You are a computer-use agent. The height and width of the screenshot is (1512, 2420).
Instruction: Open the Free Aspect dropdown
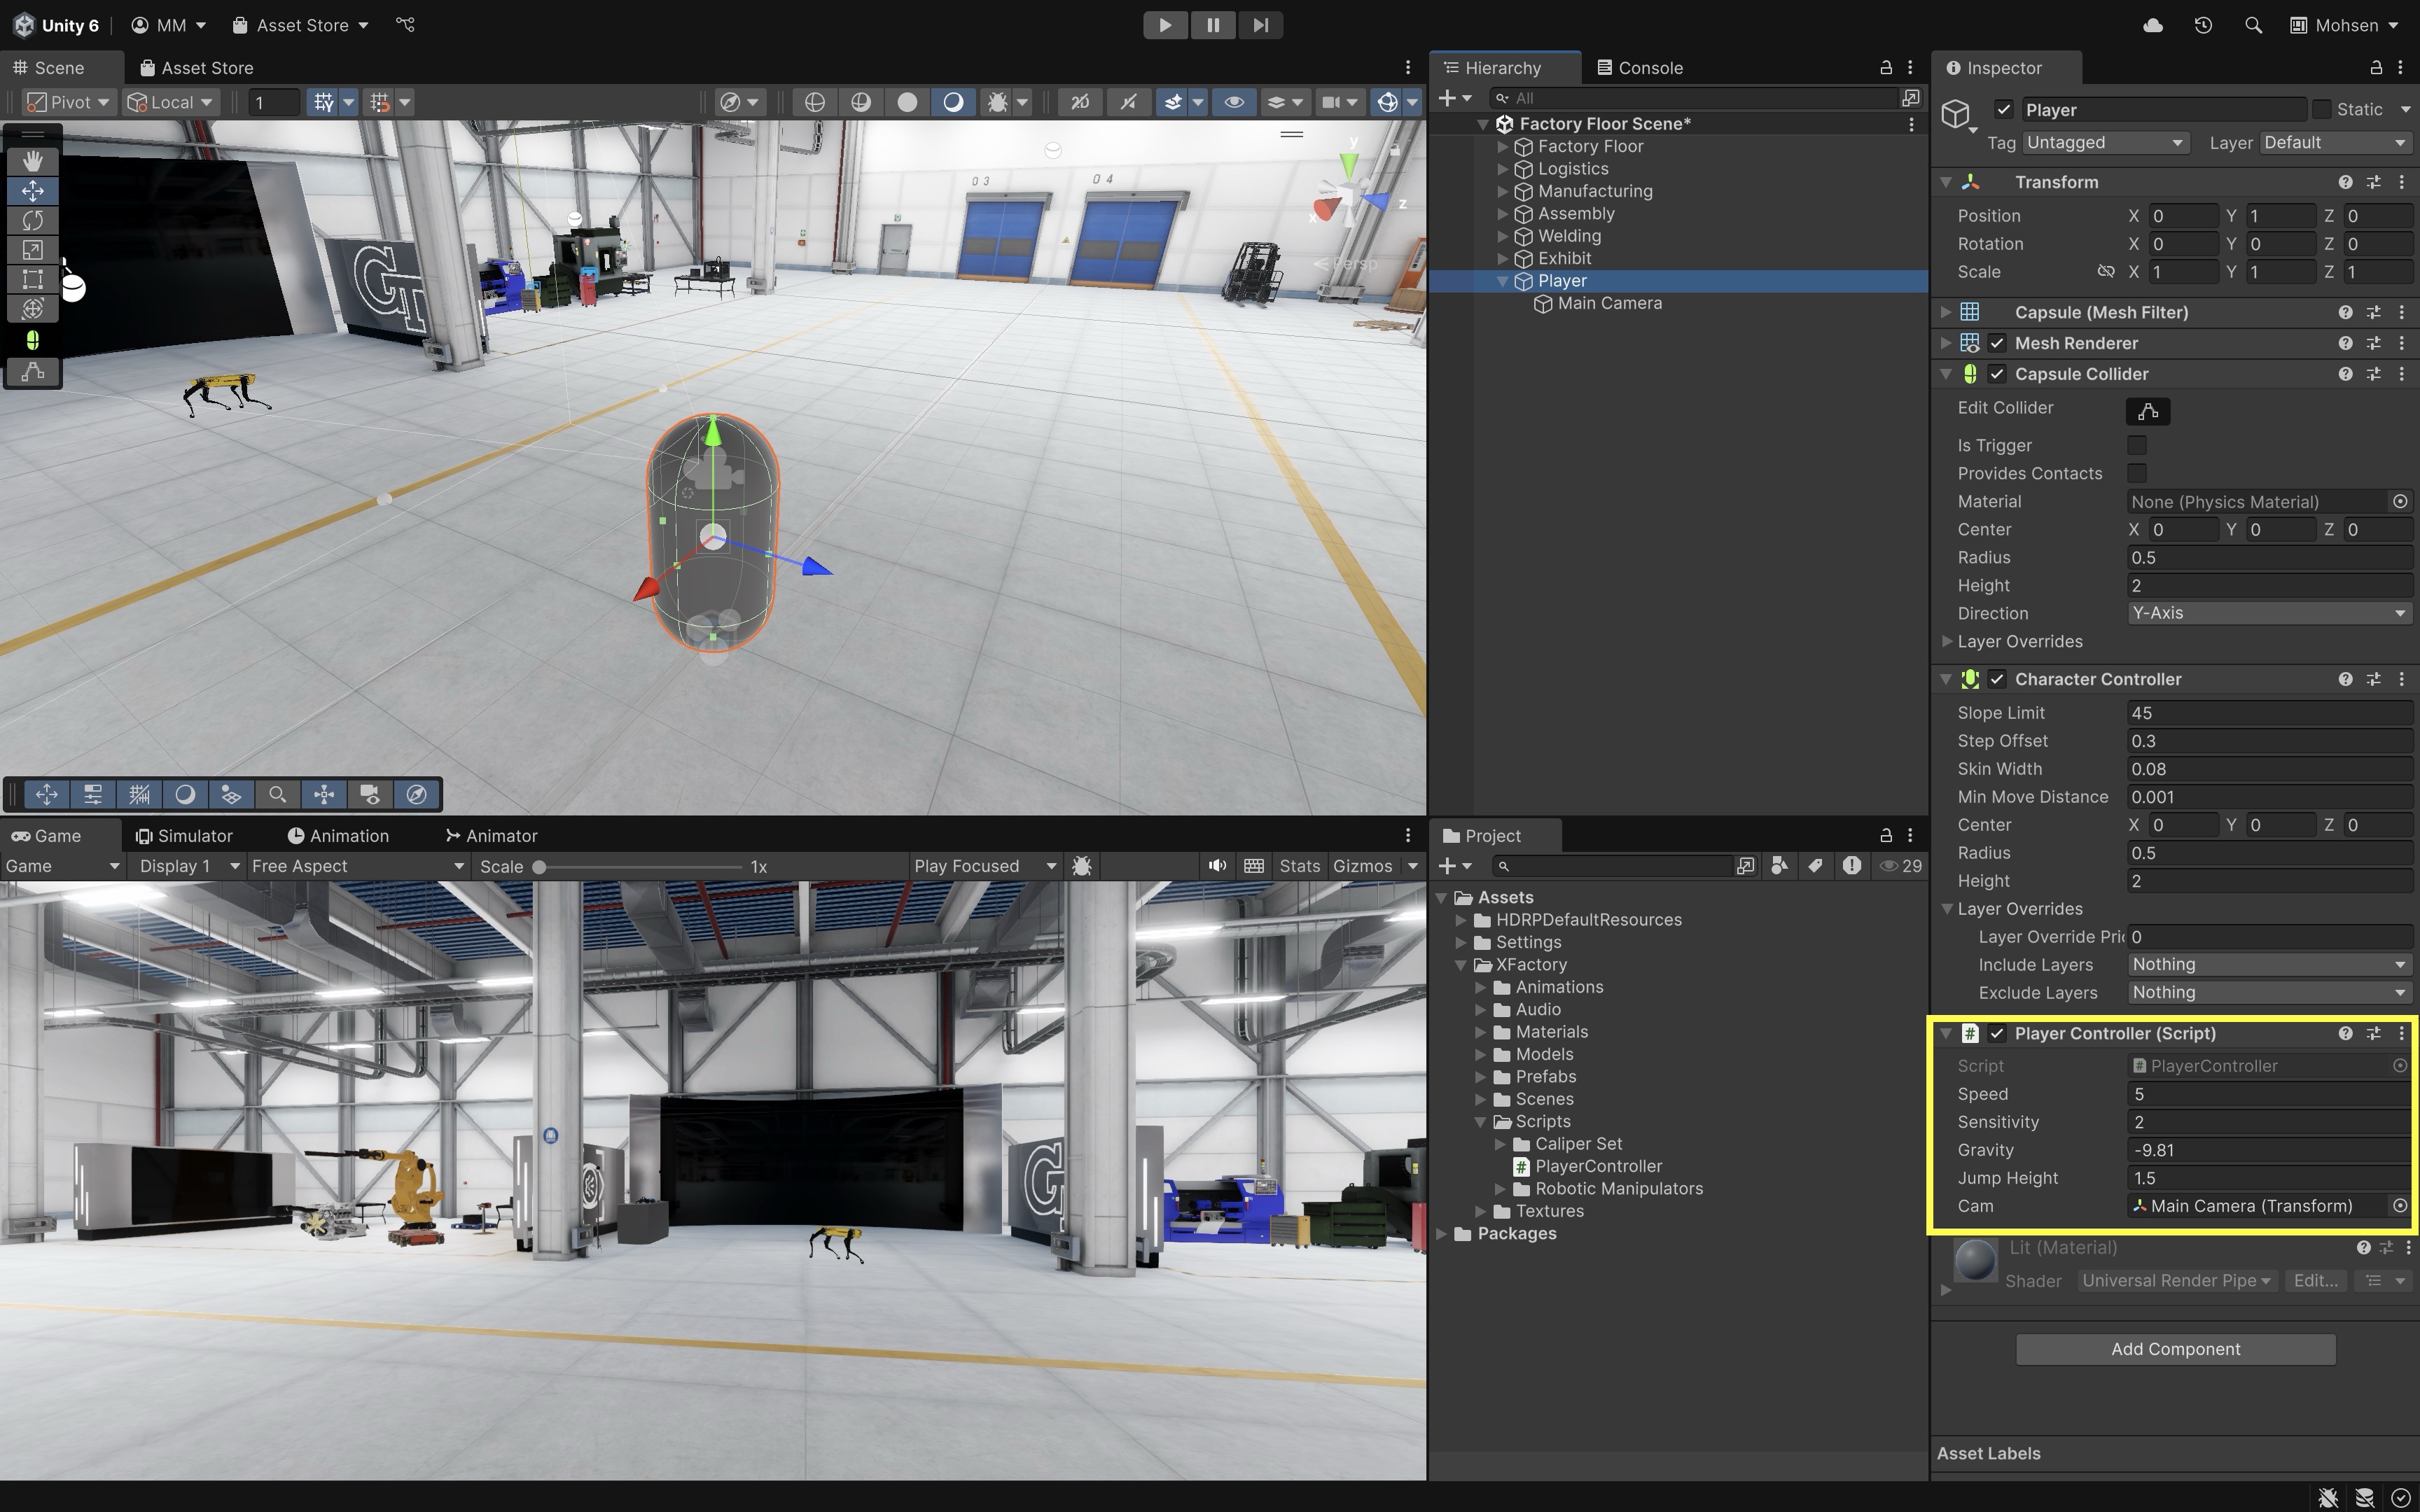pyautogui.click(x=357, y=866)
